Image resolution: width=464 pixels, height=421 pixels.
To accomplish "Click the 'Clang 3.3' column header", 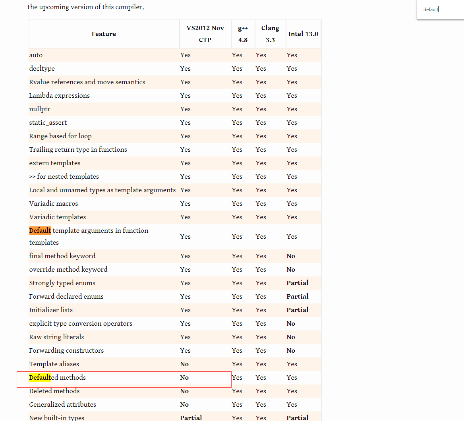I will tap(270, 34).
